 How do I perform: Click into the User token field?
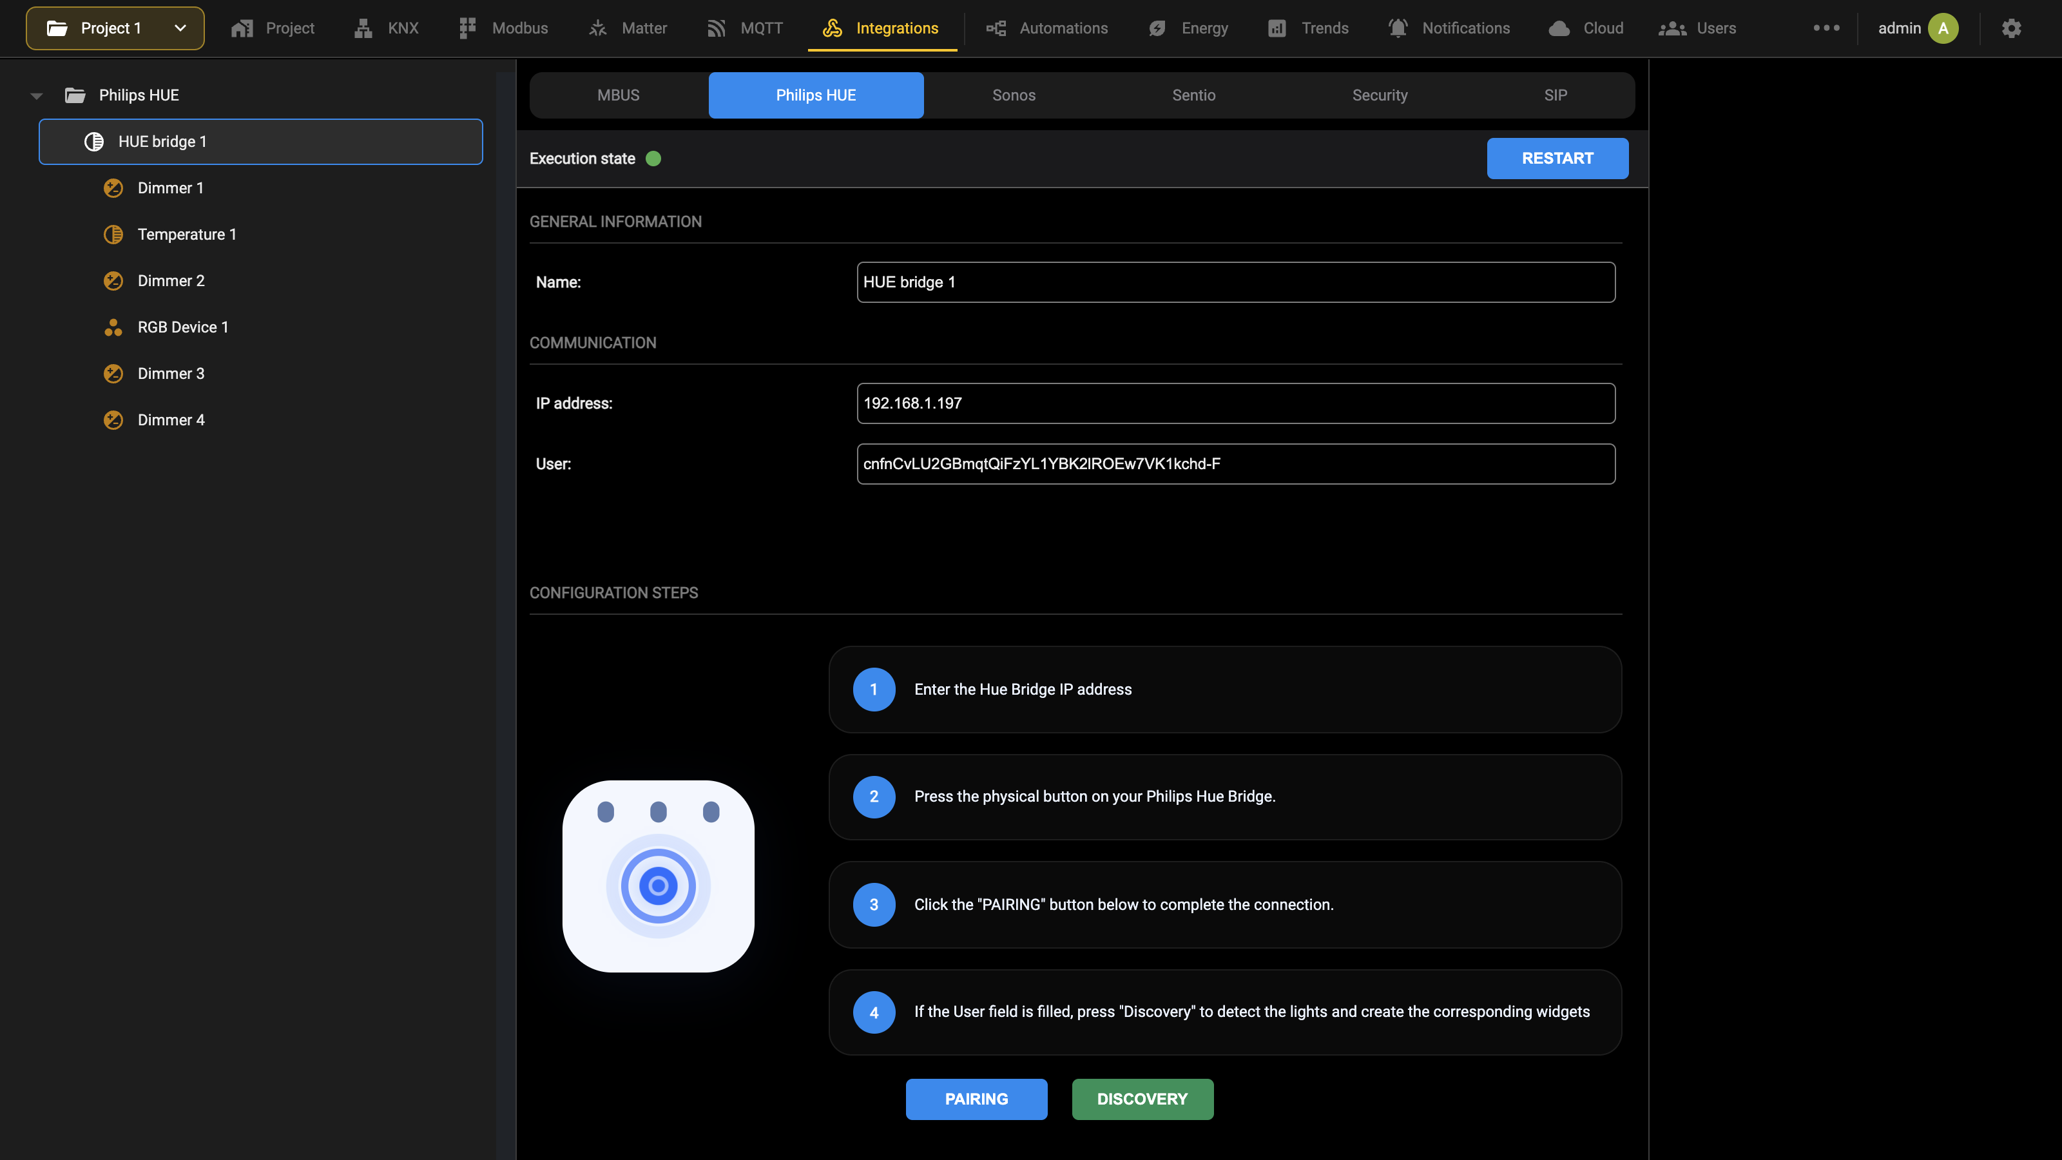(1235, 464)
